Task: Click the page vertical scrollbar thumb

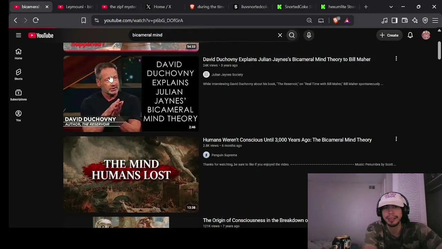Action: (x=439, y=50)
